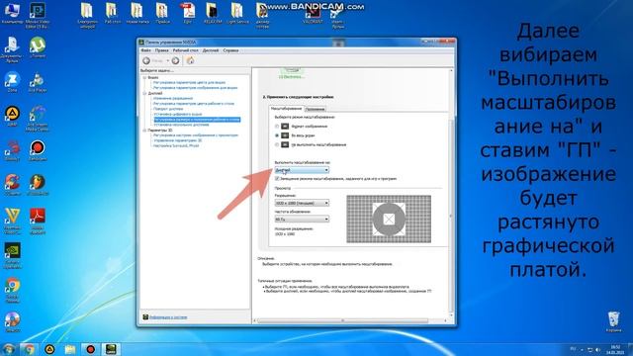Select desktop color settings task under Дисплей
This screenshot has width=633, height=356.
(x=194, y=103)
